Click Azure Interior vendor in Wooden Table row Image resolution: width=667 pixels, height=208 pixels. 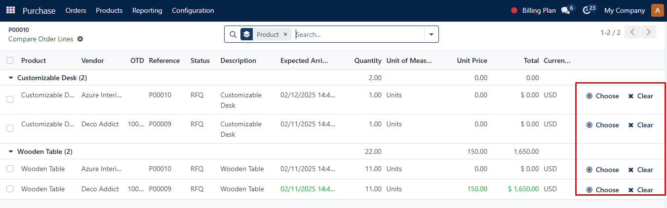101,169
